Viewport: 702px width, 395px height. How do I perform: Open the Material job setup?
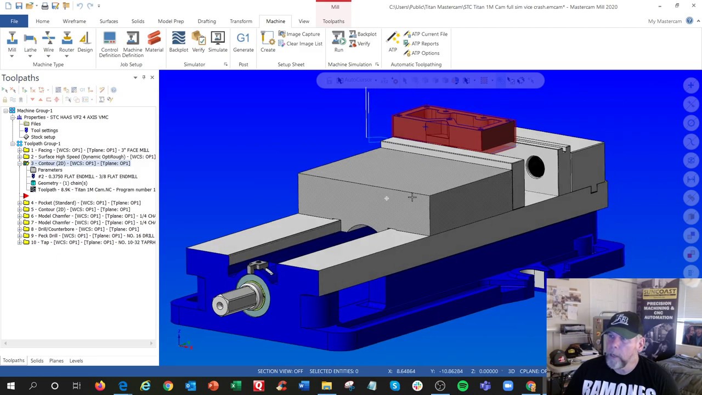(154, 43)
